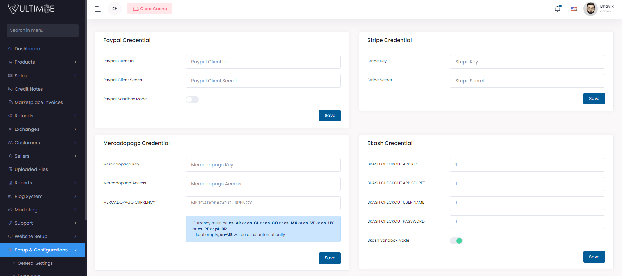Focus BKASH CHECKOUT PASSWORD field
622x276 pixels.
click(527, 222)
